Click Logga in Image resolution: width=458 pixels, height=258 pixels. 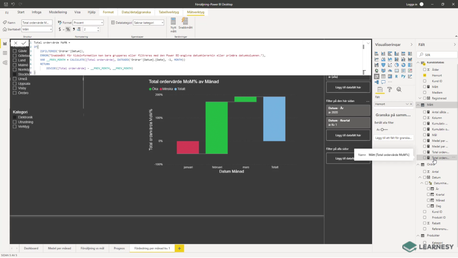pos(412,4)
